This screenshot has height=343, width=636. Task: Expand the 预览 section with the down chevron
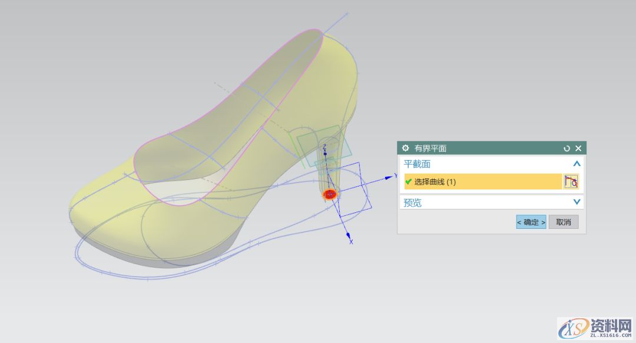(577, 202)
